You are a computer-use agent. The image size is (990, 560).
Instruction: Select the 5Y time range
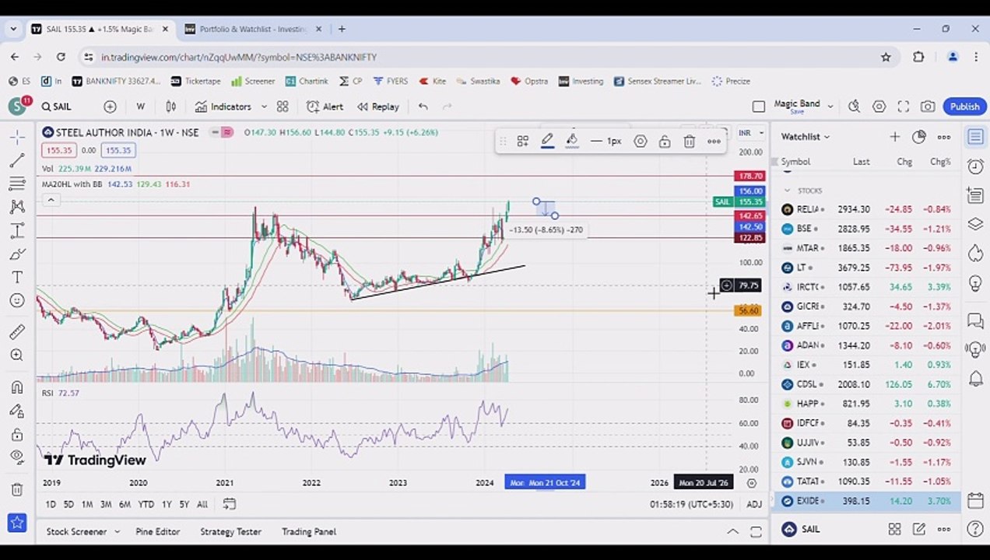tap(184, 505)
